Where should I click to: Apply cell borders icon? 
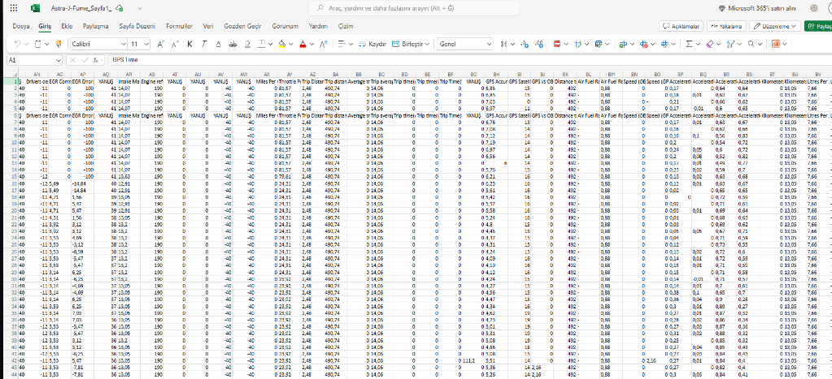262,44
